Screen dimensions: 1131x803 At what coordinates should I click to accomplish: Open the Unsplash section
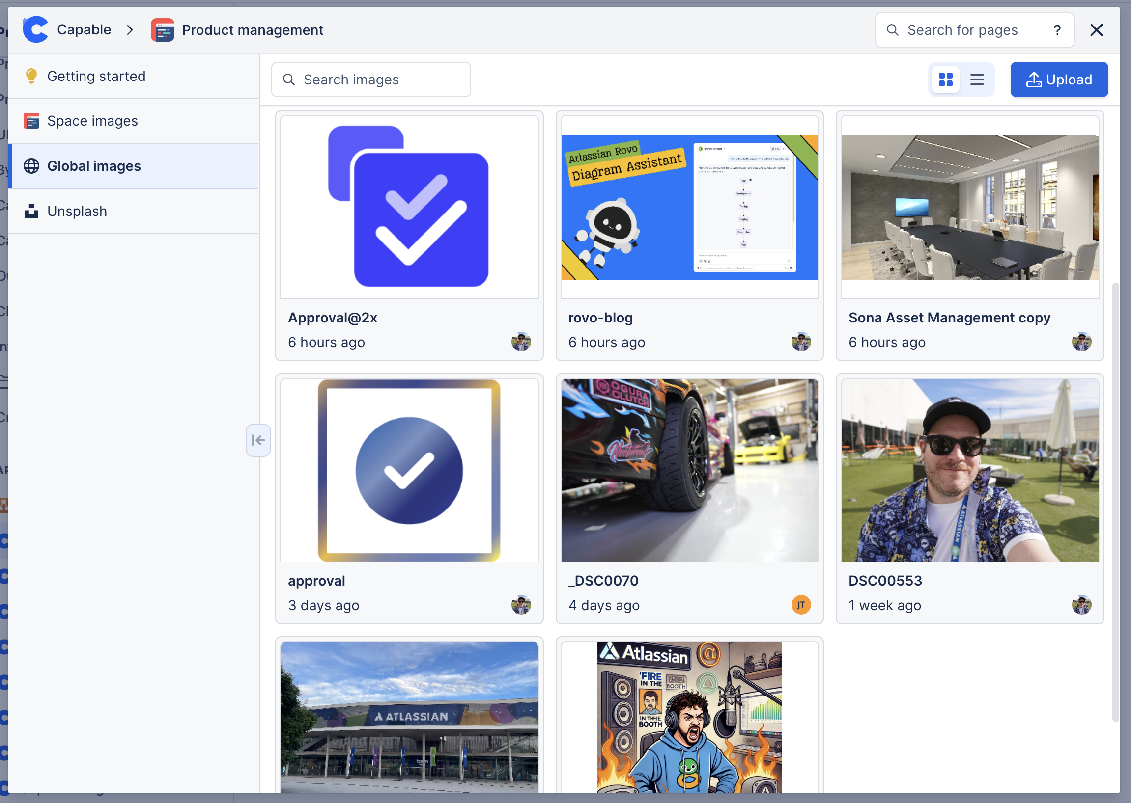tap(134, 211)
